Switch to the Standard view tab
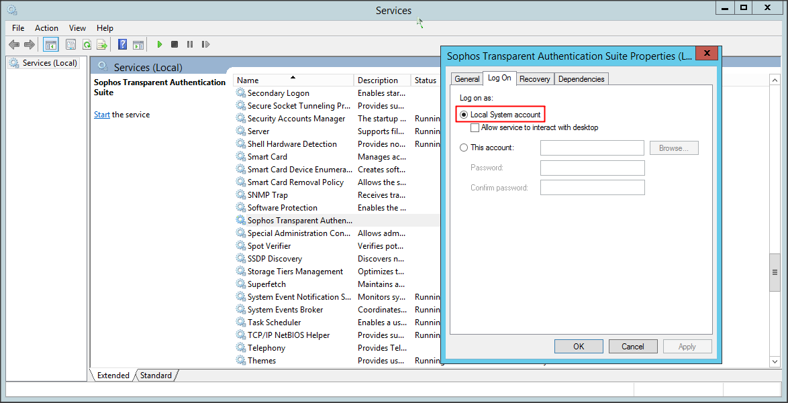Screen dimensions: 788x403 [x=156, y=376]
